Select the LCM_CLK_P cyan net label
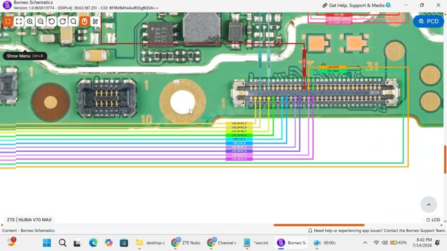Viewport: 447px width, 251px height. (x=239, y=139)
